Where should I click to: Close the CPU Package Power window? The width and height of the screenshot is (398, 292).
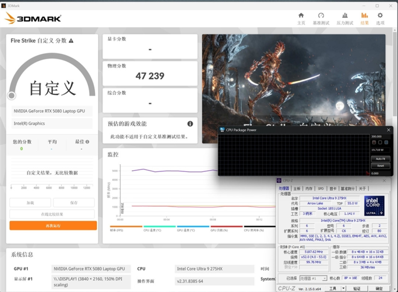(388, 130)
